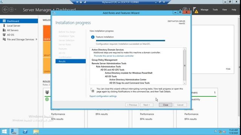This screenshot has height=135, width=241.
Task: Open the Manage menu
Action: click(x=204, y=10)
